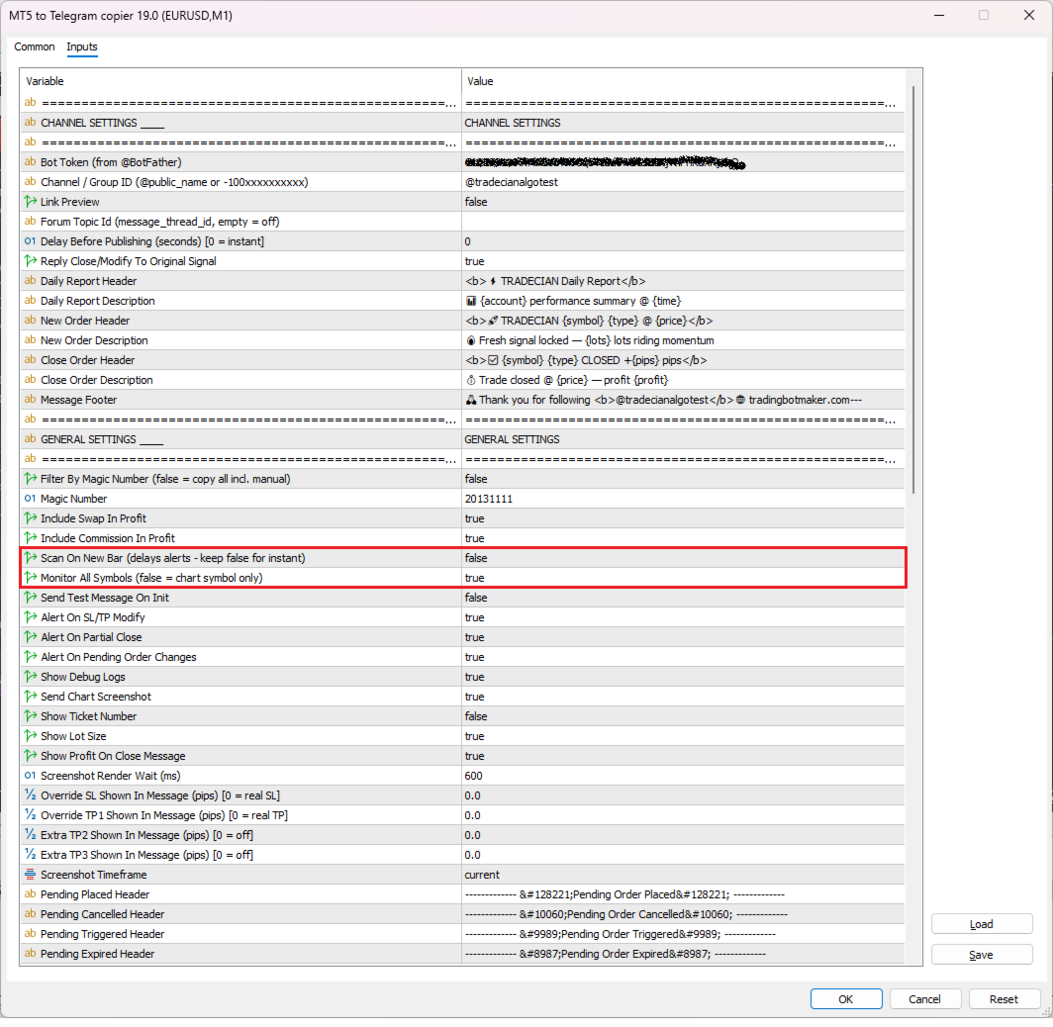
Task: Click the Channel / Group ID value field
Action: pyautogui.click(x=683, y=182)
